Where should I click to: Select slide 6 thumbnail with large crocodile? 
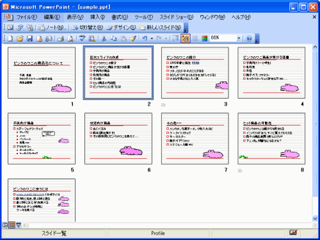(118, 138)
